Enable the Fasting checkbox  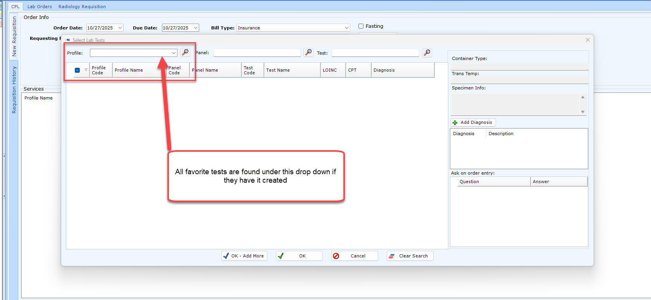point(361,26)
